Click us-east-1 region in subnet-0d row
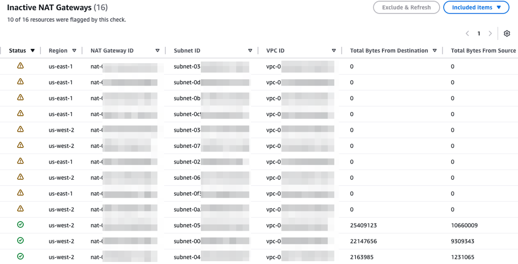This screenshot has height=264, width=518. (61, 82)
